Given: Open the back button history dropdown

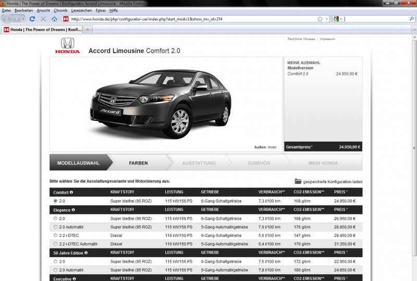Looking at the screenshot, I should (23, 19).
